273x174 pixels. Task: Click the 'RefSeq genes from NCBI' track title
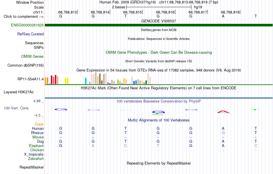[159, 30]
